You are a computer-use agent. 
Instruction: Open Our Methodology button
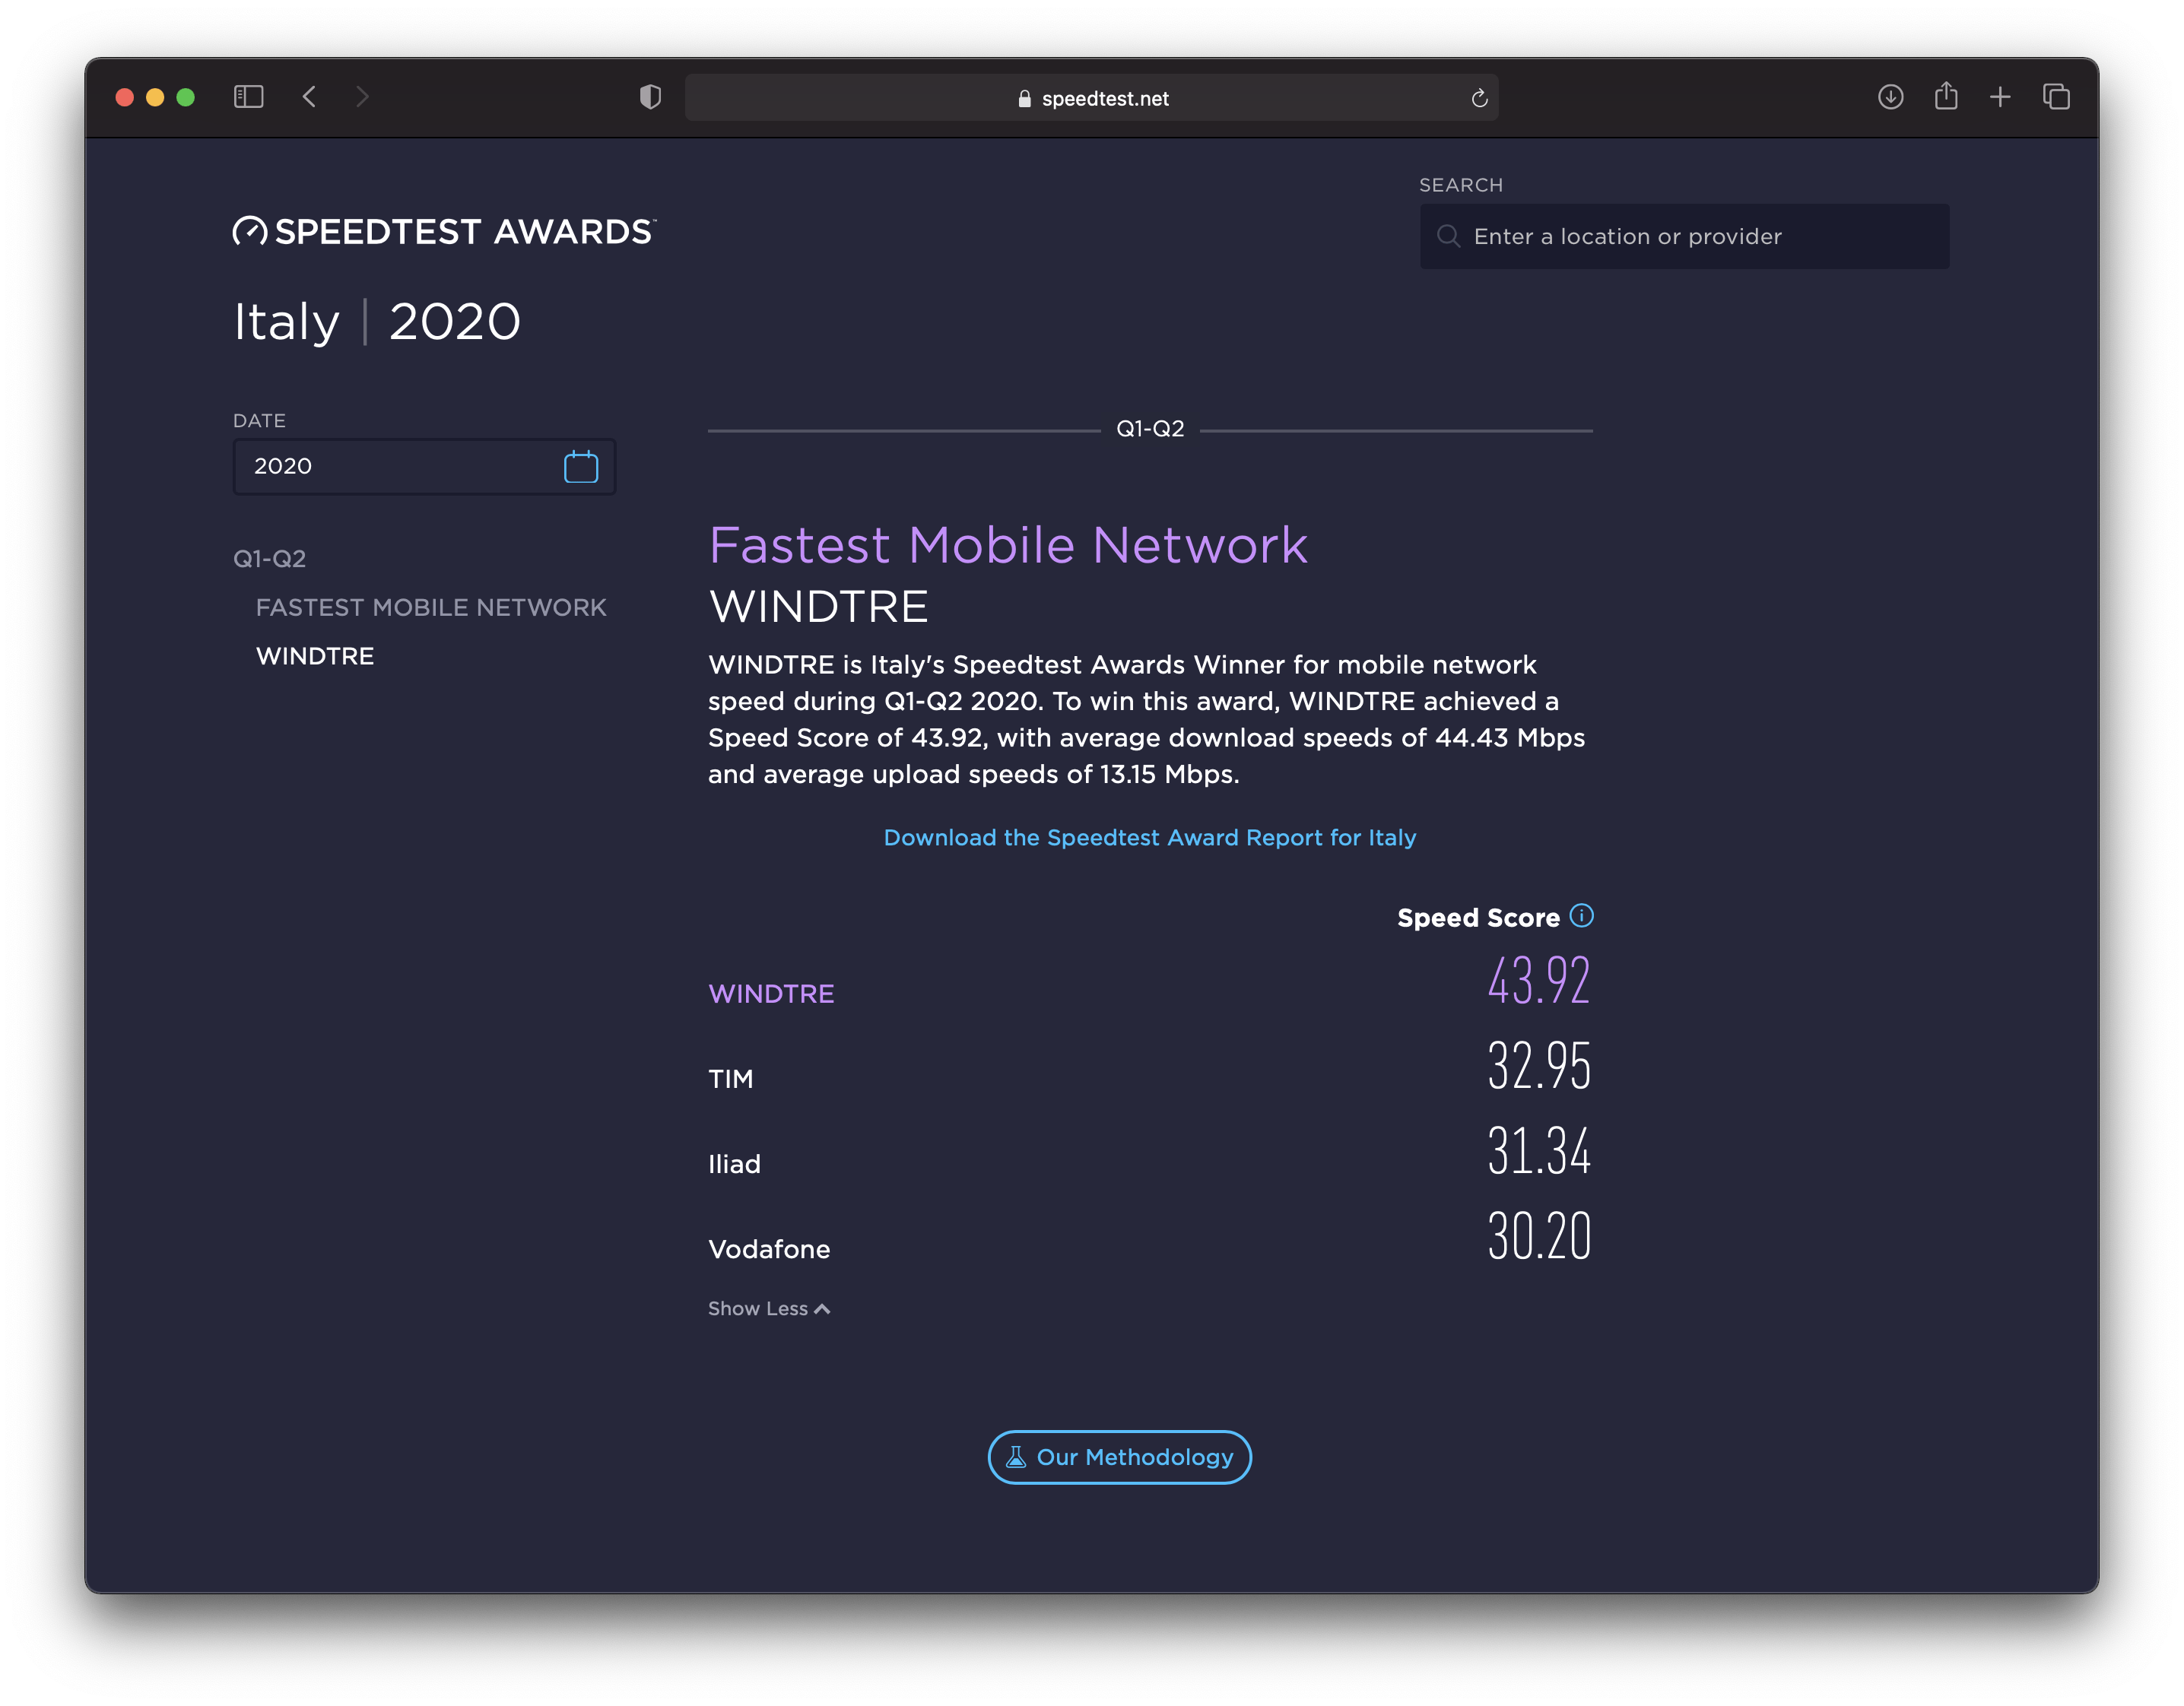tap(1119, 1457)
